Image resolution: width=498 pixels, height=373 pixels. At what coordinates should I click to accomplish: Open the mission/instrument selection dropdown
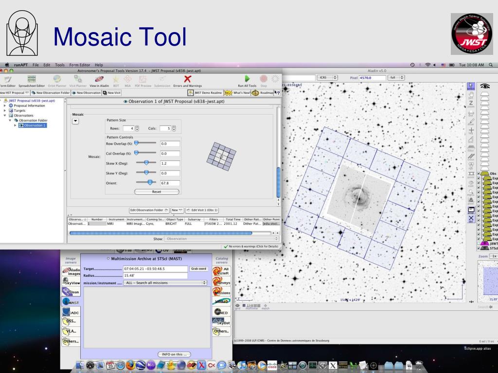[x=165, y=283]
